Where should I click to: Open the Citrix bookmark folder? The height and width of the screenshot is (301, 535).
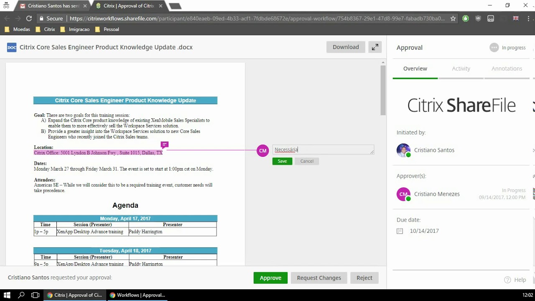point(46,29)
